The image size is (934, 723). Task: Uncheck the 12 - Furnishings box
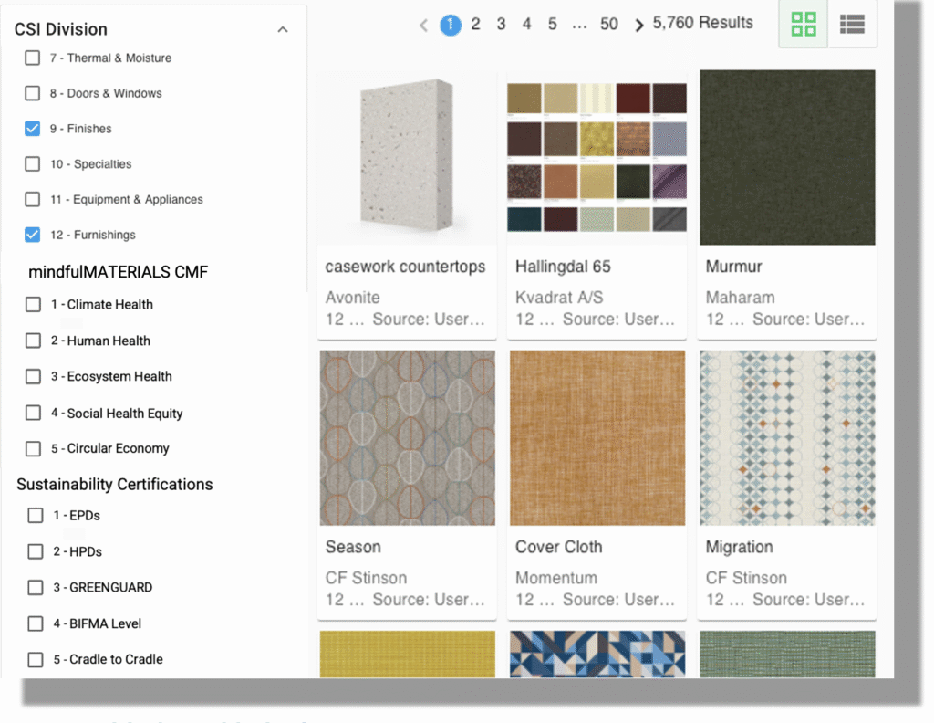33,235
